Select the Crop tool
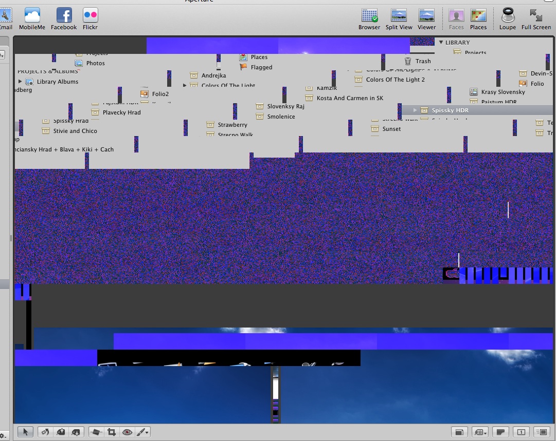Viewport: 556px width, 441px height. tap(112, 432)
